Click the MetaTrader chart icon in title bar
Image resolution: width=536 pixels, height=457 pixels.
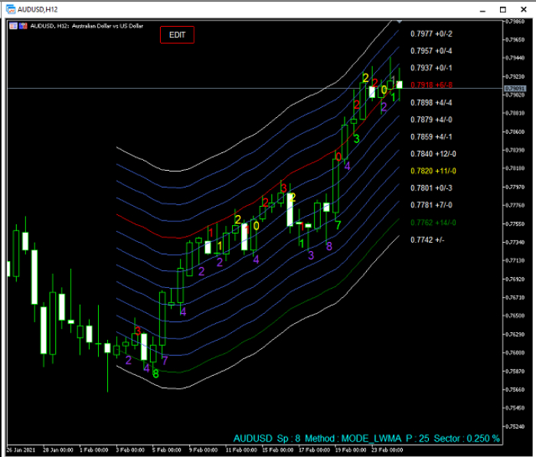point(11,9)
